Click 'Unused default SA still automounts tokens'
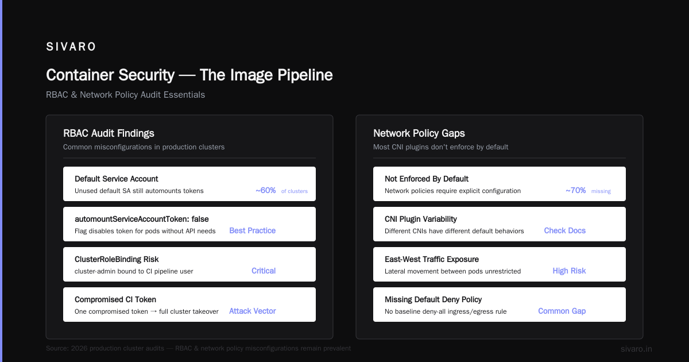Image resolution: width=689 pixels, height=362 pixels. [139, 191]
